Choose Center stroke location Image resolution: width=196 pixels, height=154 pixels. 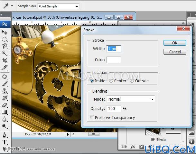111,81
